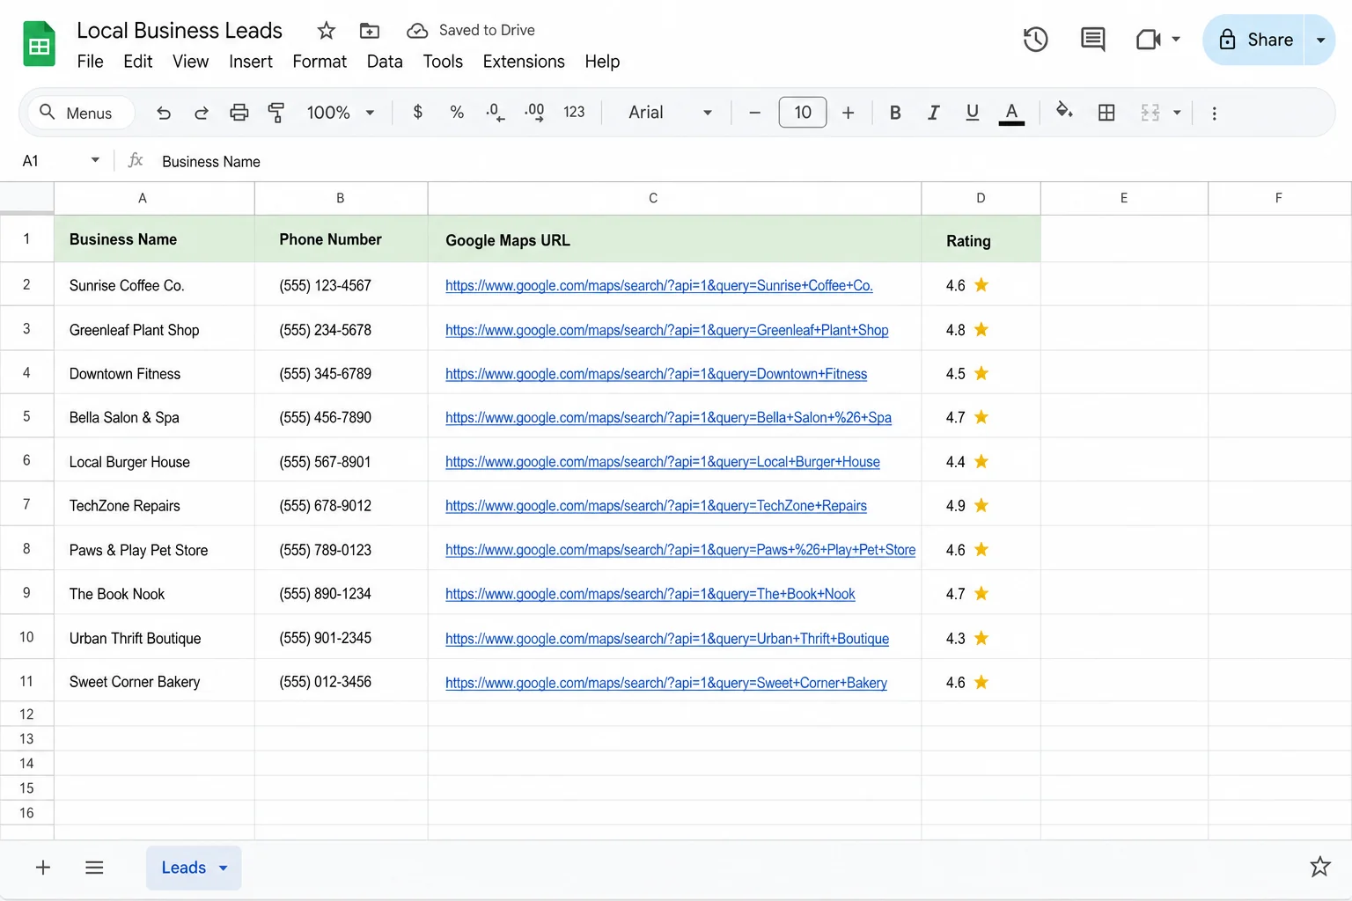Format as currency dollar sign

[418, 112]
